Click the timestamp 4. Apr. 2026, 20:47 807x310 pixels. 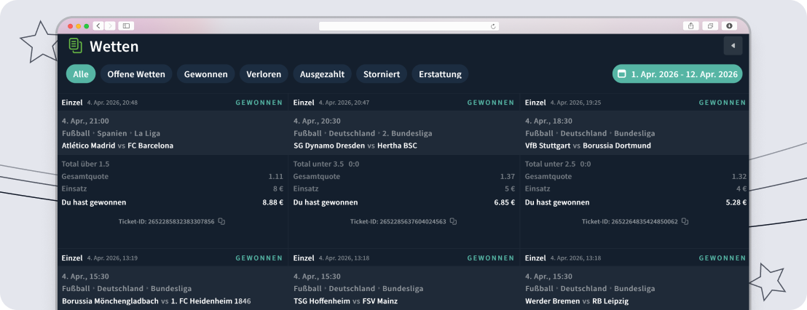[x=344, y=103]
